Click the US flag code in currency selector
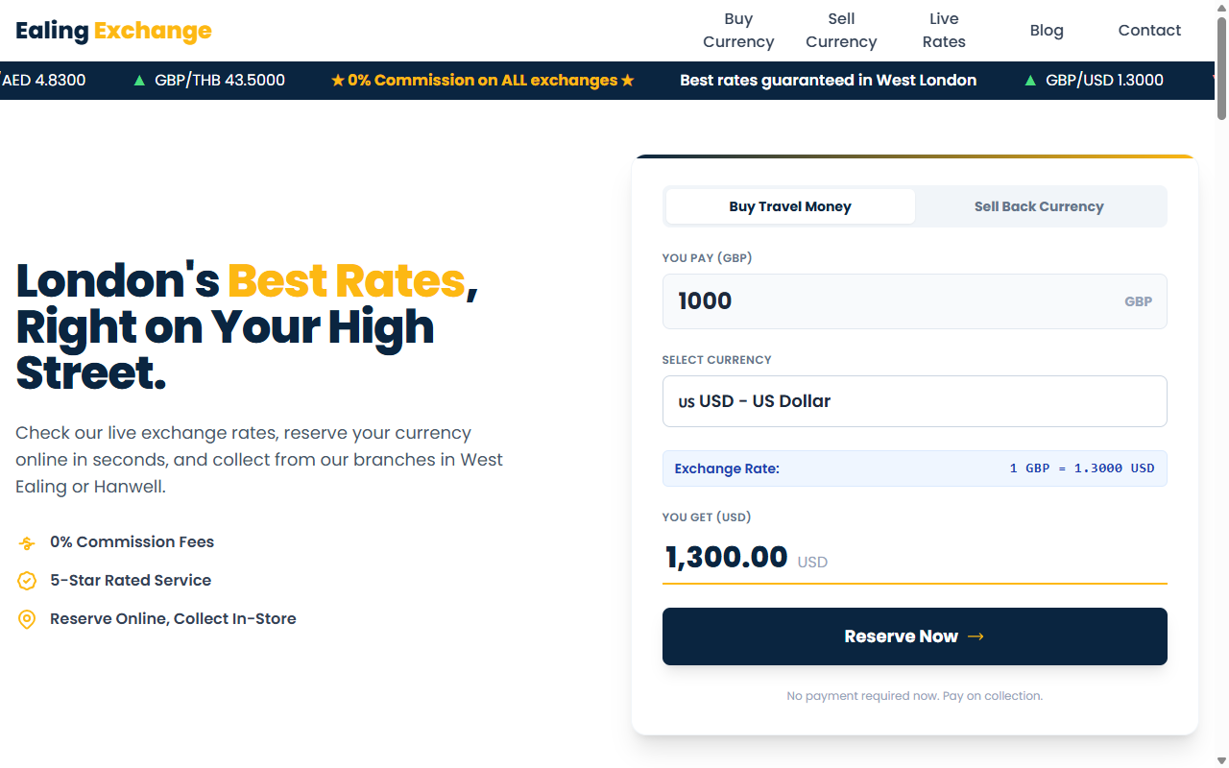 687,402
